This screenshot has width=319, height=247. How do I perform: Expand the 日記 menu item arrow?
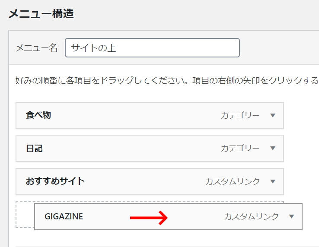(273, 148)
